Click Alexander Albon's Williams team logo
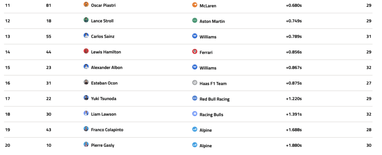Viewport: 382px width, 155px height. tap(194, 67)
